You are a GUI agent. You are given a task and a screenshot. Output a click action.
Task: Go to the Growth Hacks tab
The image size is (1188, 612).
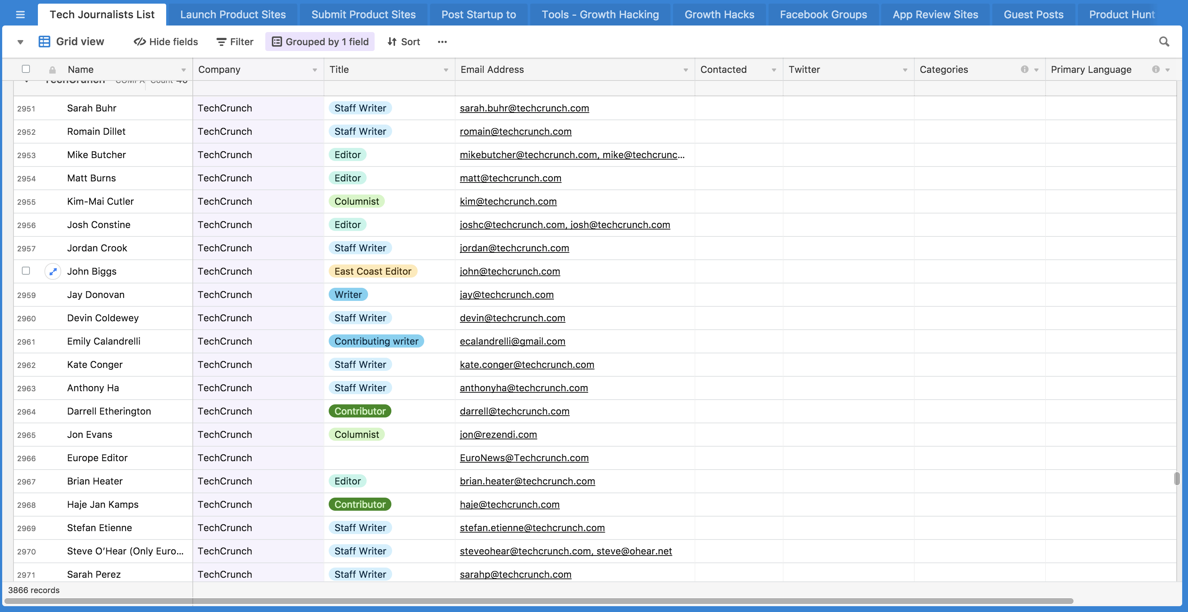(x=719, y=15)
